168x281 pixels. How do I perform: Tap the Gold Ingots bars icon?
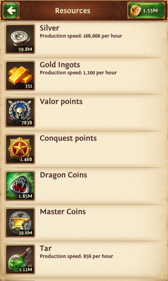(20, 76)
